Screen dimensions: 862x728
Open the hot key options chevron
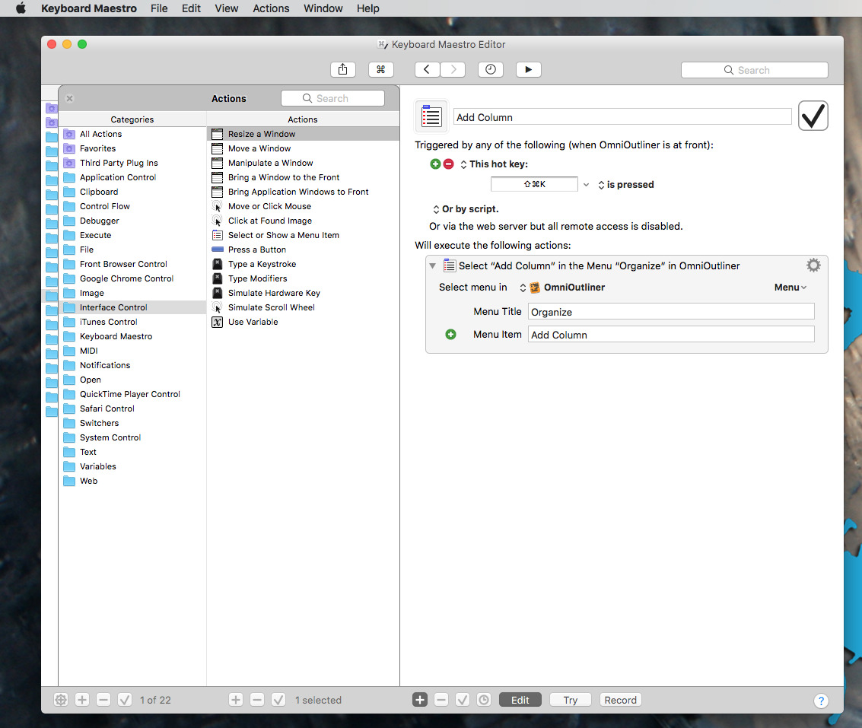(586, 185)
